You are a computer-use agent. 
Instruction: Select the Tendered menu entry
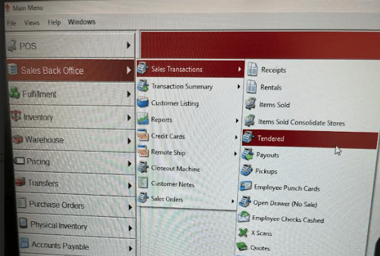(x=310, y=140)
